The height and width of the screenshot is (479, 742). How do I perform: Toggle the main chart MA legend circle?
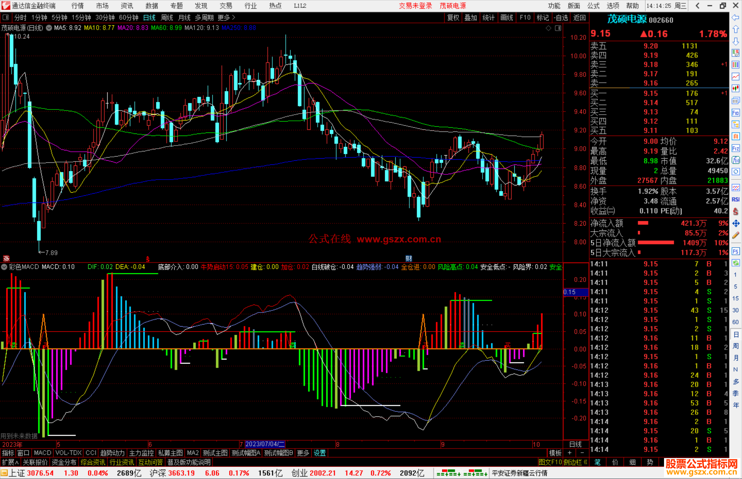(x=49, y=28)
